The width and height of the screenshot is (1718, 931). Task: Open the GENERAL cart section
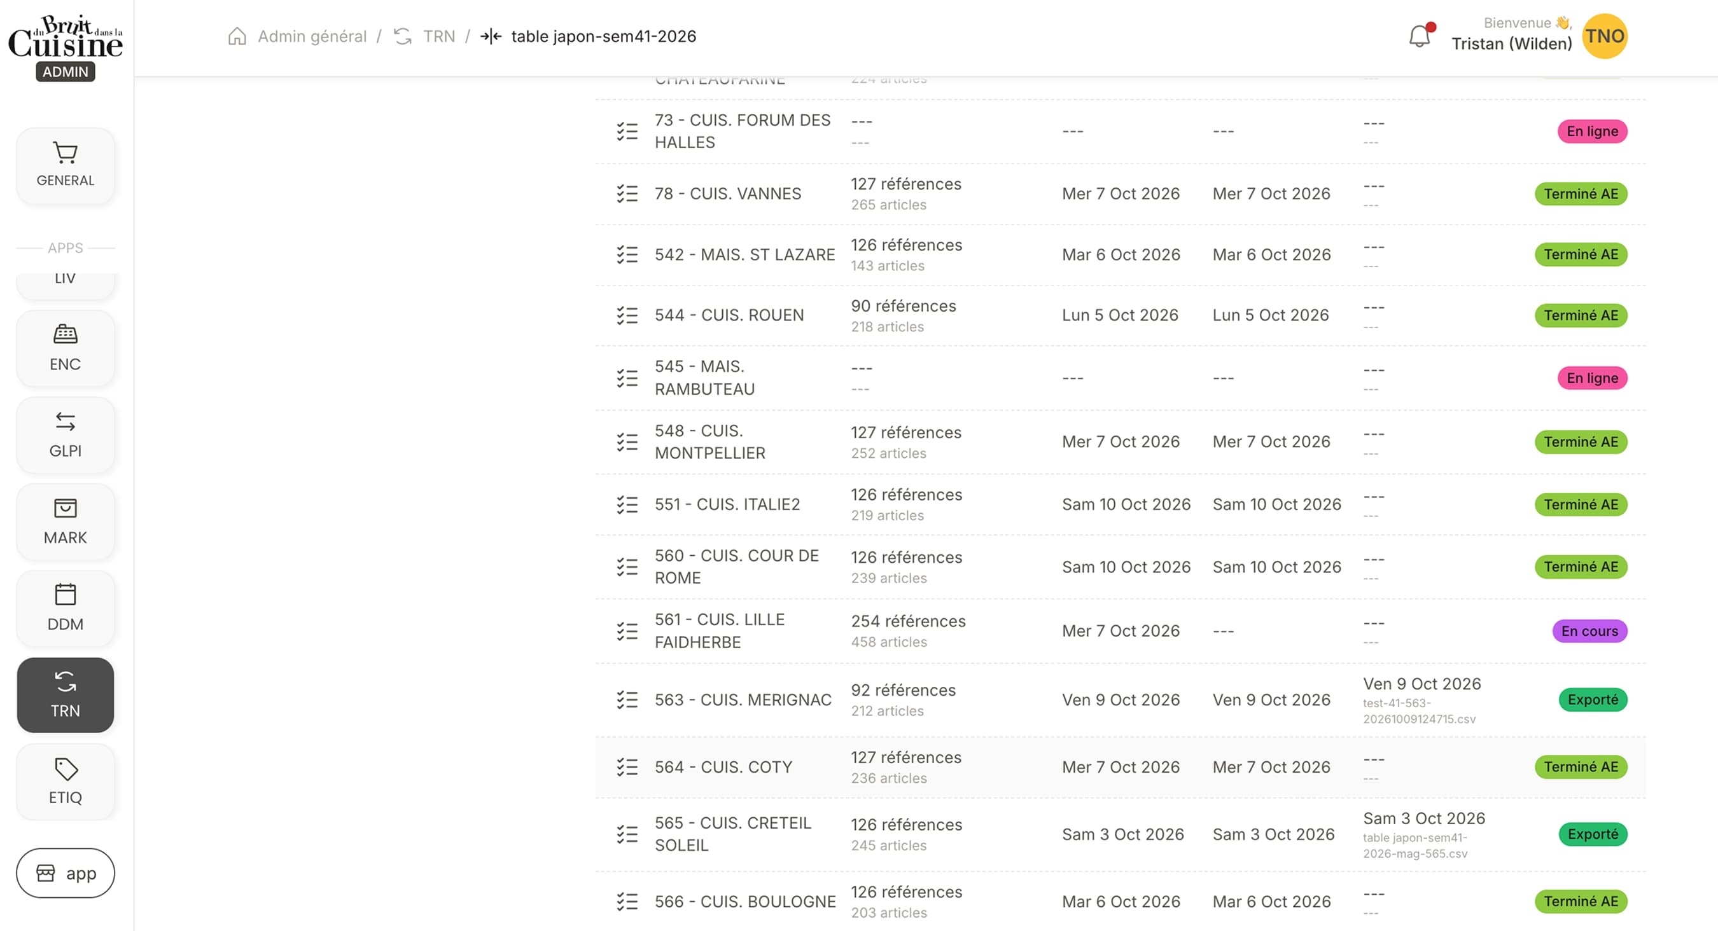66,165
